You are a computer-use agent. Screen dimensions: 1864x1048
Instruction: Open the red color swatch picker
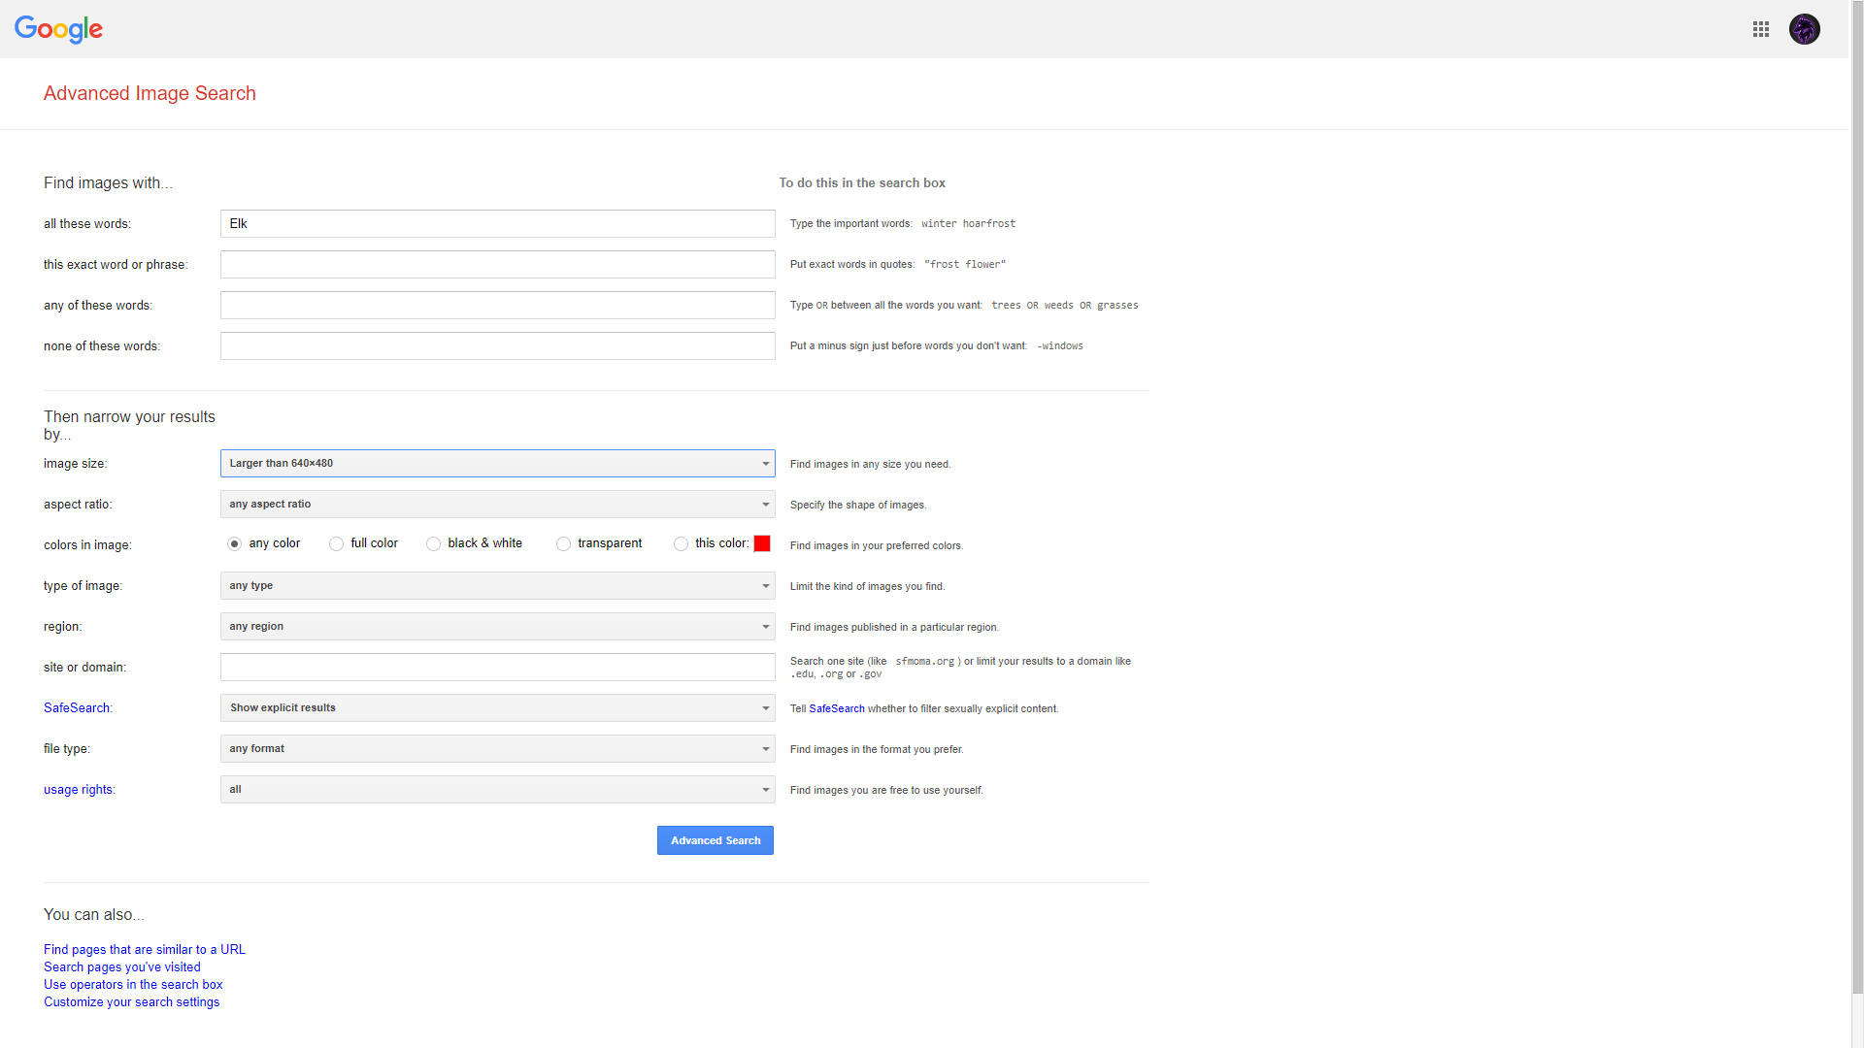coord(762,543)
